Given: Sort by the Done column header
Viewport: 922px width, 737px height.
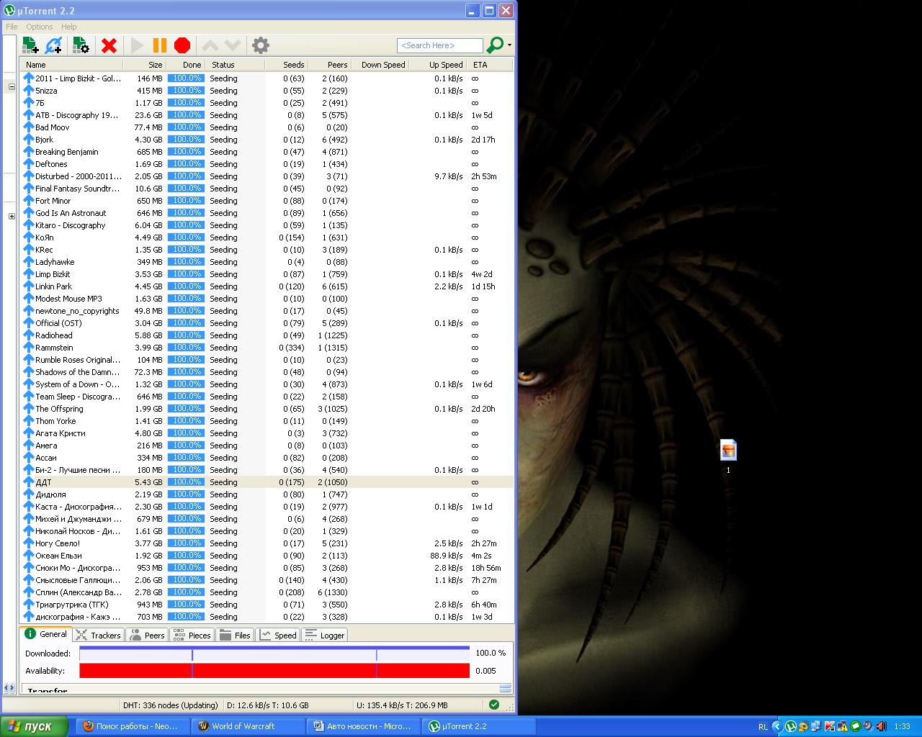Looking at the screenshot, I should (186, 65).
